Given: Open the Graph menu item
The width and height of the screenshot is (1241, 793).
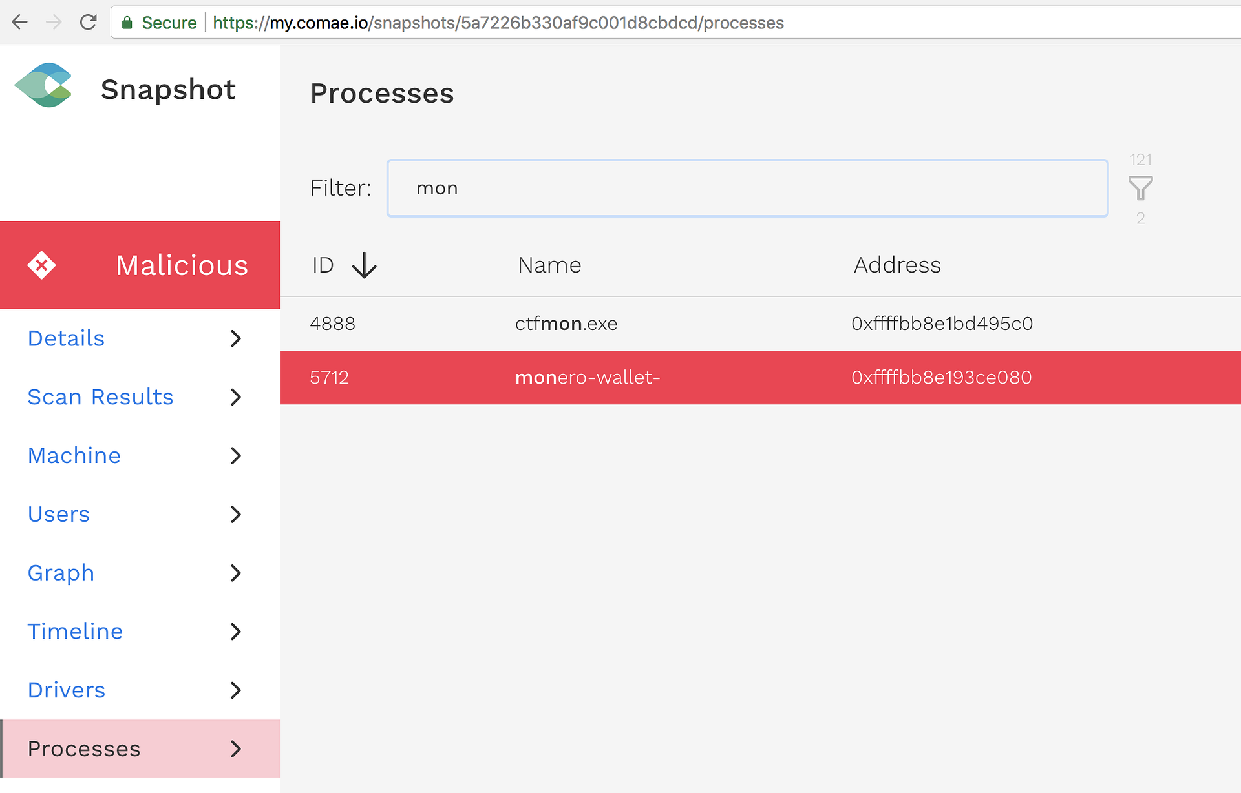Looking at the screenshot, I should pos(61,573).
